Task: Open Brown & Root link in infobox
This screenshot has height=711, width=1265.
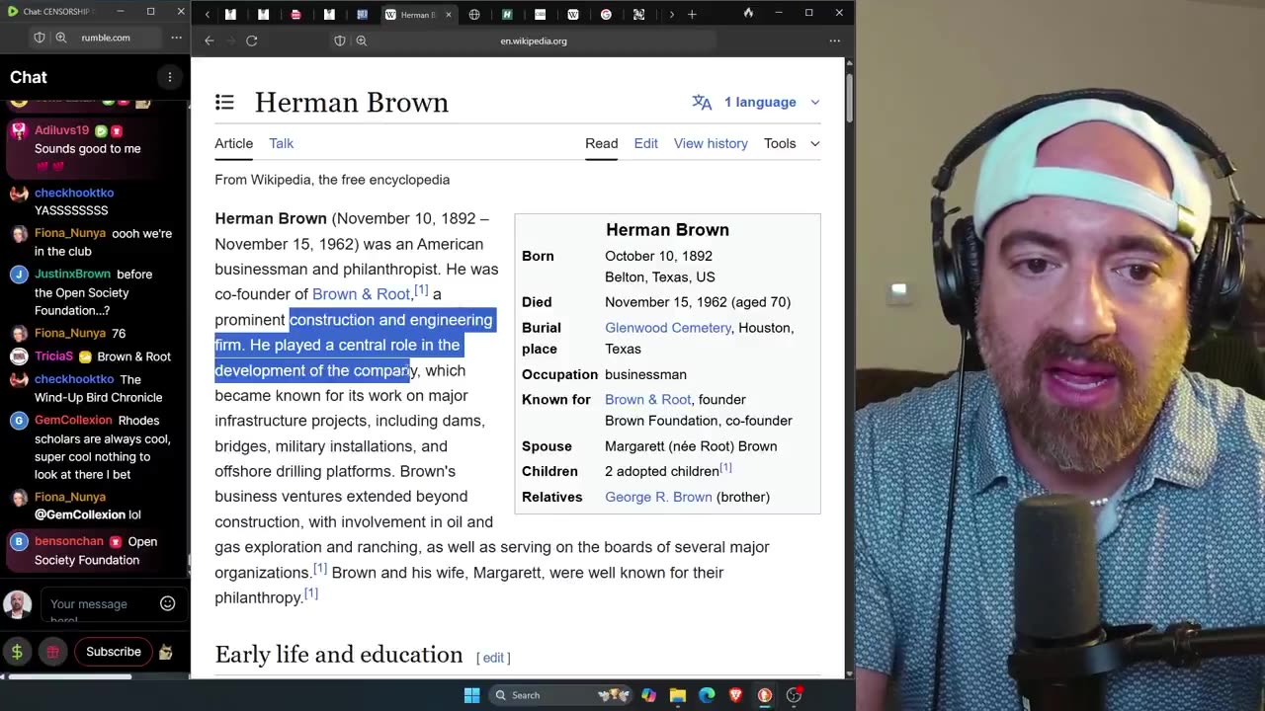Action: tap(647, 400)
